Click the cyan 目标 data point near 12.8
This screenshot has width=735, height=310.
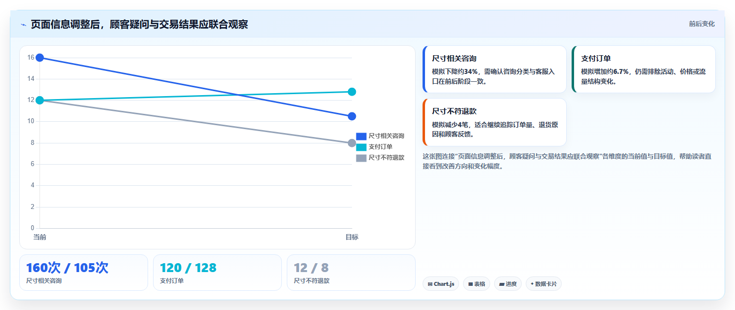point(352,92)
